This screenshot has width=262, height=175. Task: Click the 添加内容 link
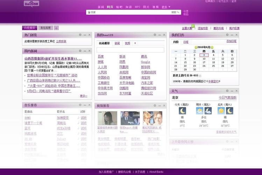tap(203, 28)
